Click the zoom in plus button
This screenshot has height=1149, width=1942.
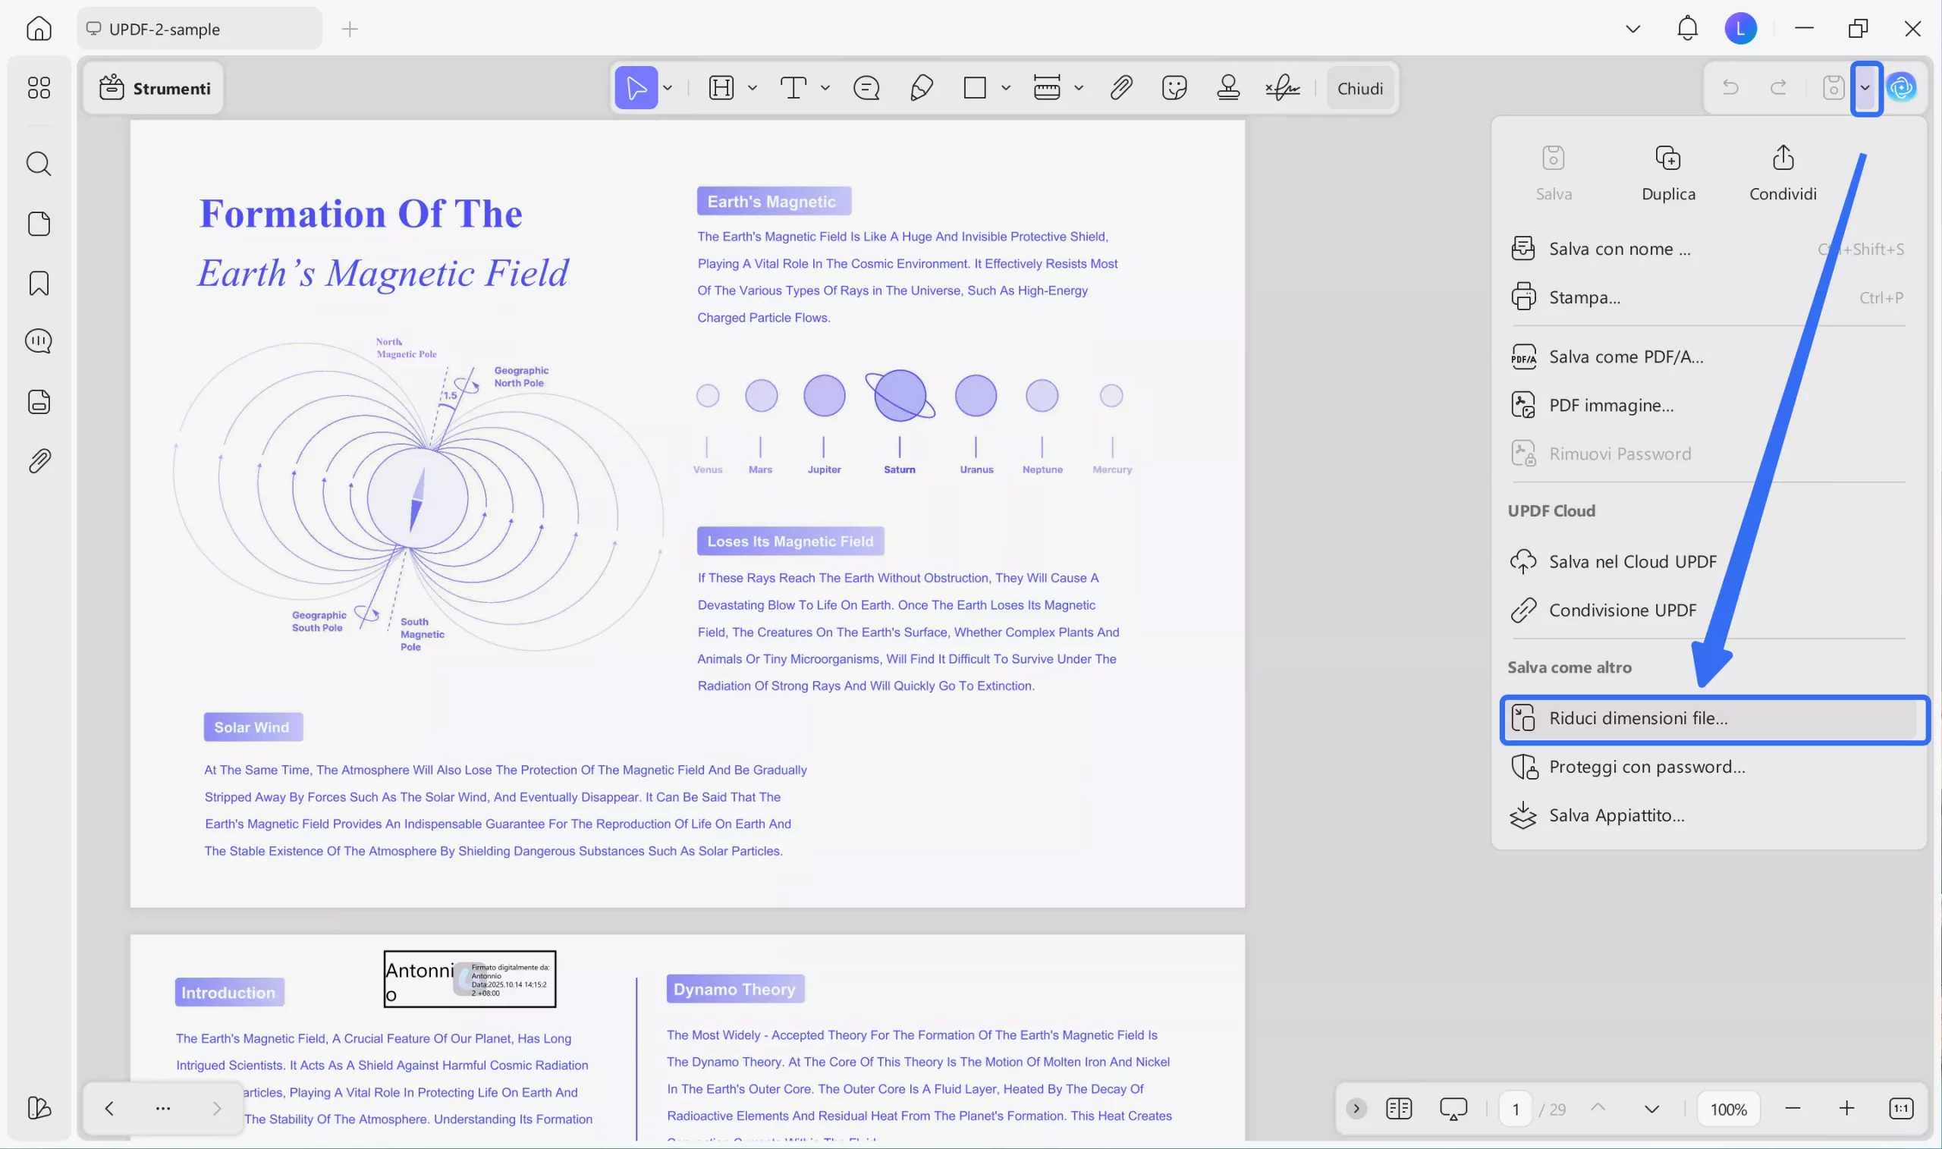(x=1846, y=1109)
